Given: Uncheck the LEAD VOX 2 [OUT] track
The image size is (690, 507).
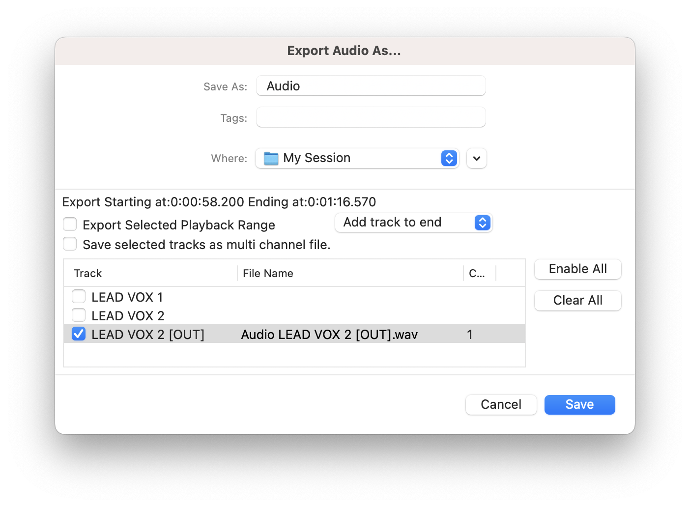Looking at the screenshot, I should point(79,334).
